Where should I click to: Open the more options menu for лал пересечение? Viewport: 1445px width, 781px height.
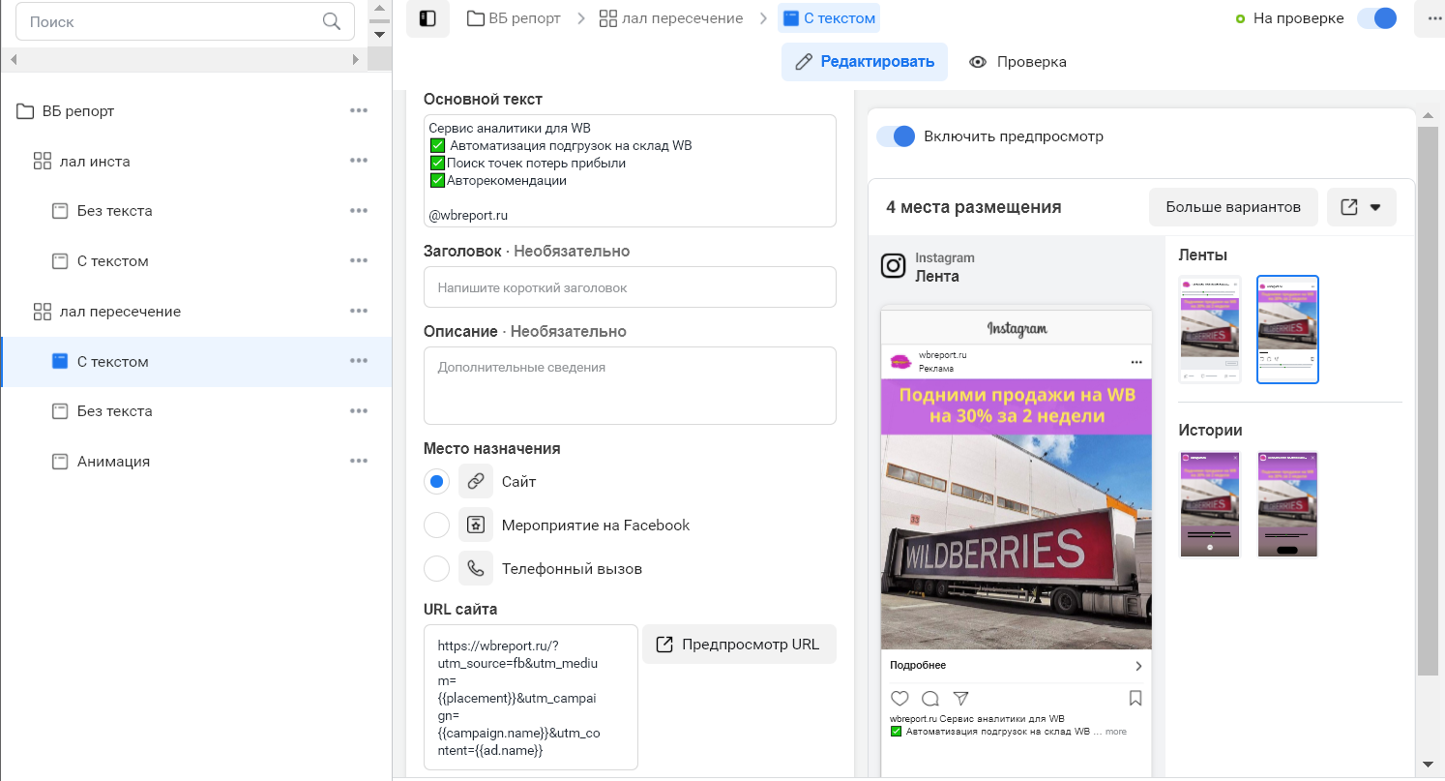(359, 311)
